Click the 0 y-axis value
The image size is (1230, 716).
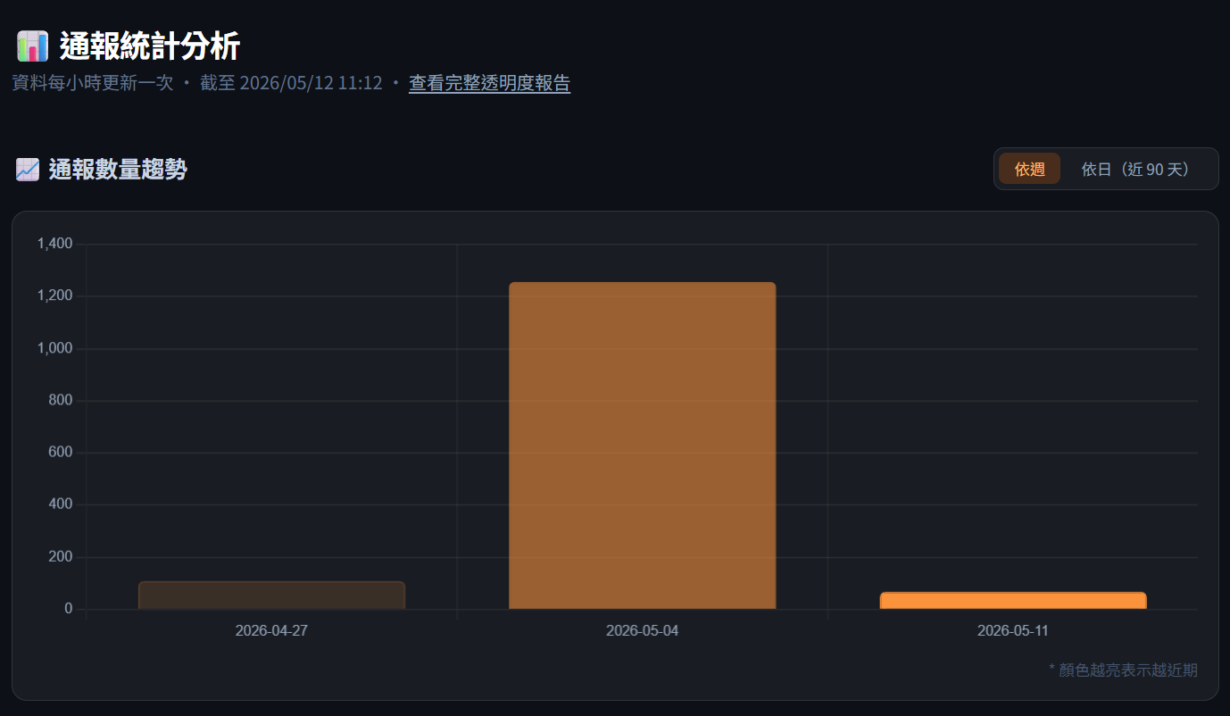click(69, 609)
